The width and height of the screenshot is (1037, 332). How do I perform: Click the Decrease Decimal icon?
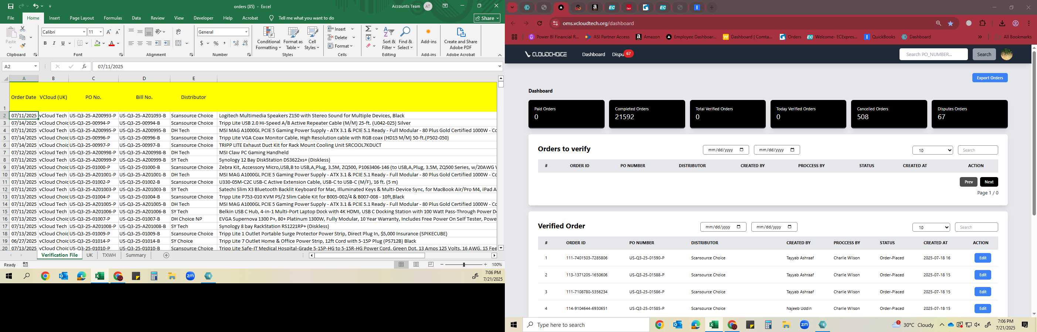(x=245, y=43)
